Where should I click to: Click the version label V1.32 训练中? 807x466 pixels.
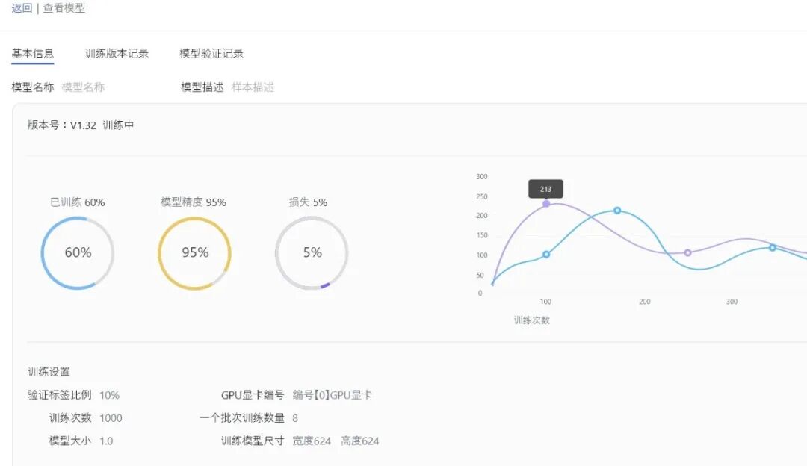point(80,125)
